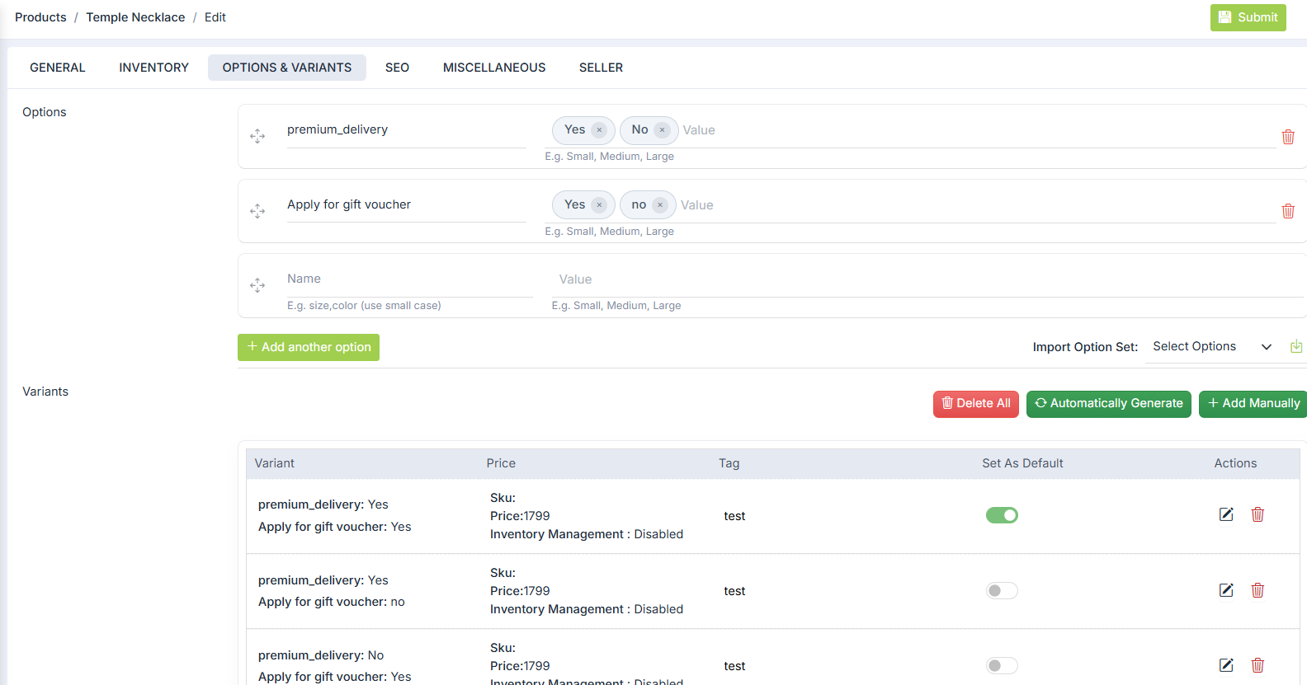Click Price:1799 in the second variant row
Screen dimensions: 1307x685
520,591
